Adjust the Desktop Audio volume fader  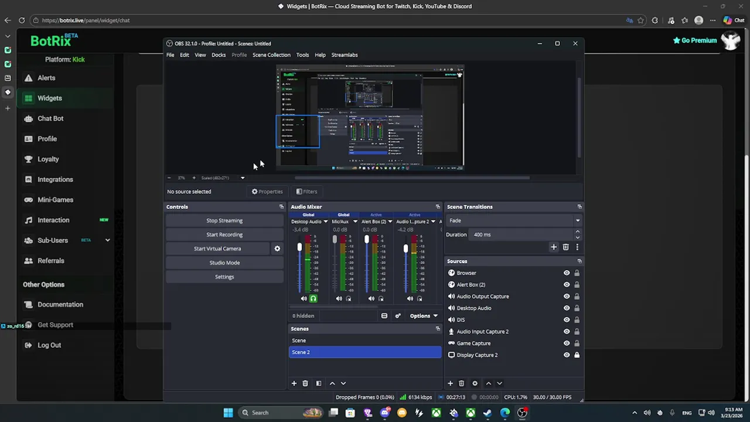tap(299, 249)
